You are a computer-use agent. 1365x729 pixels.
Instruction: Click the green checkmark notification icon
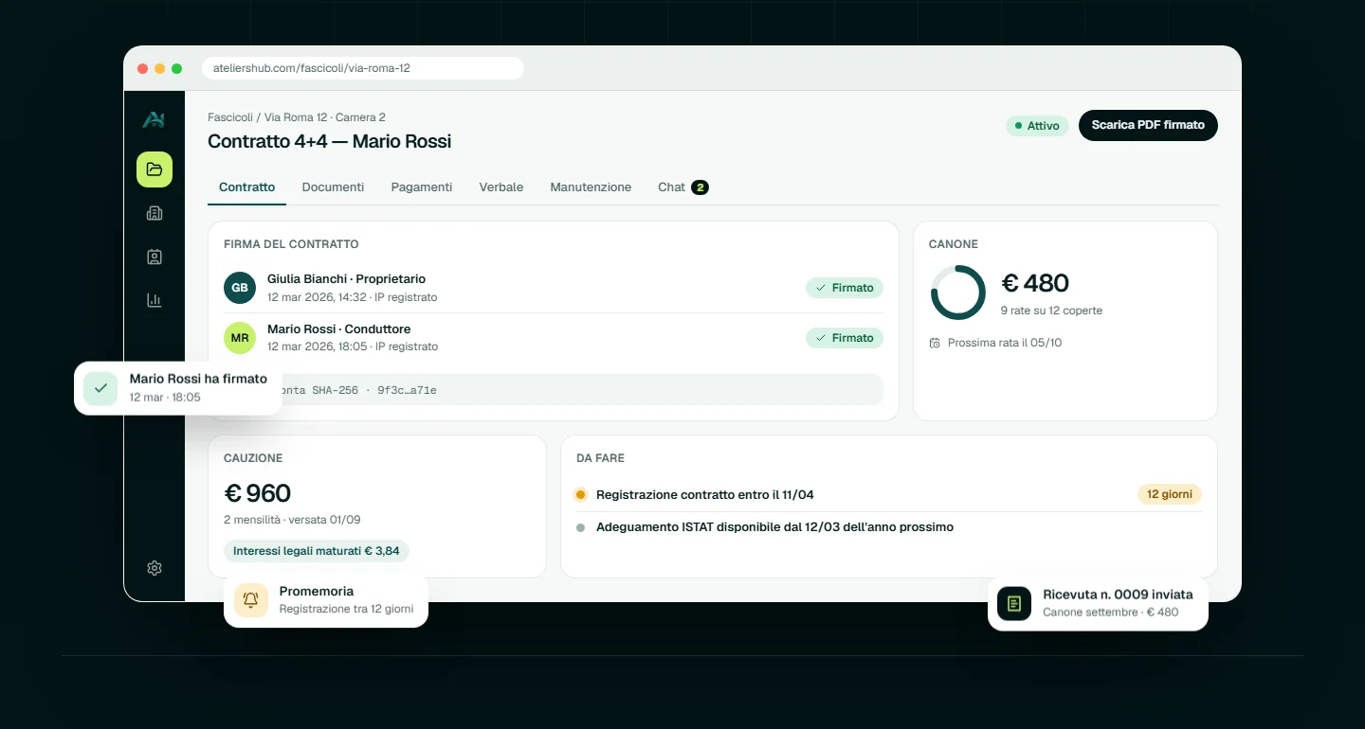click(x=100, y=388)
